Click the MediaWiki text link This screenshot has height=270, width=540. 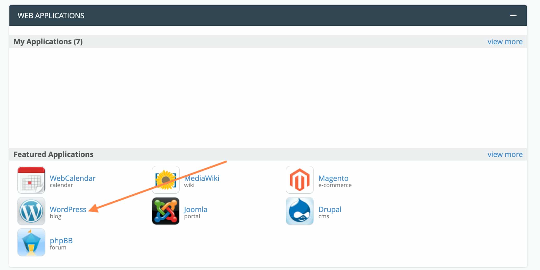point(202,178)
